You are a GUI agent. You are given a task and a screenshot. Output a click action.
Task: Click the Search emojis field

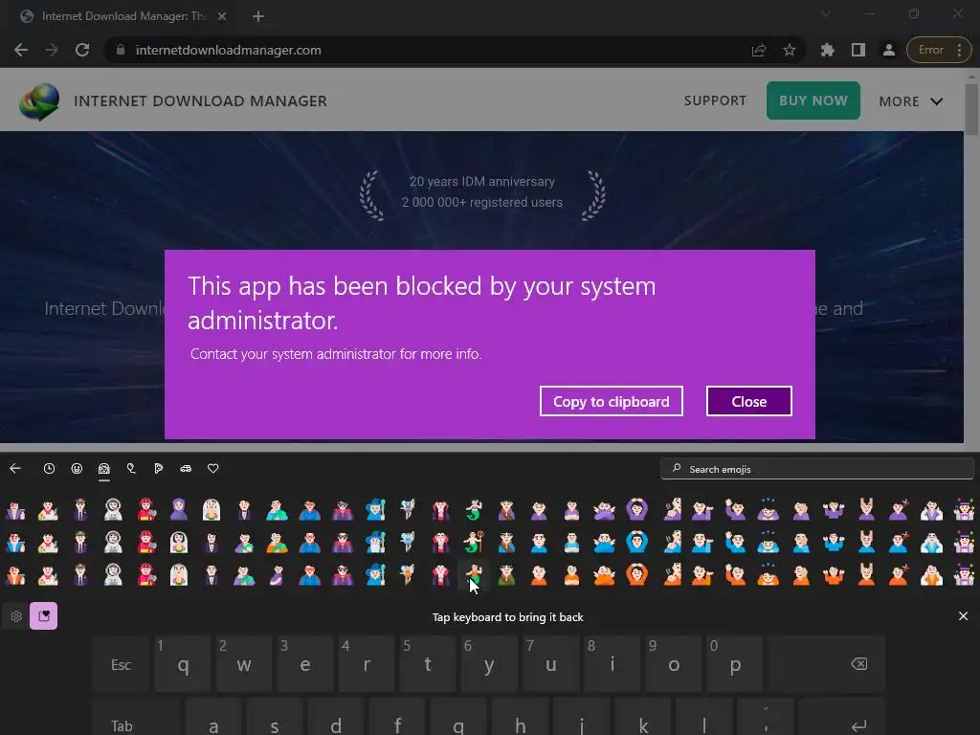pyautogui.click(x=817, y=469)
